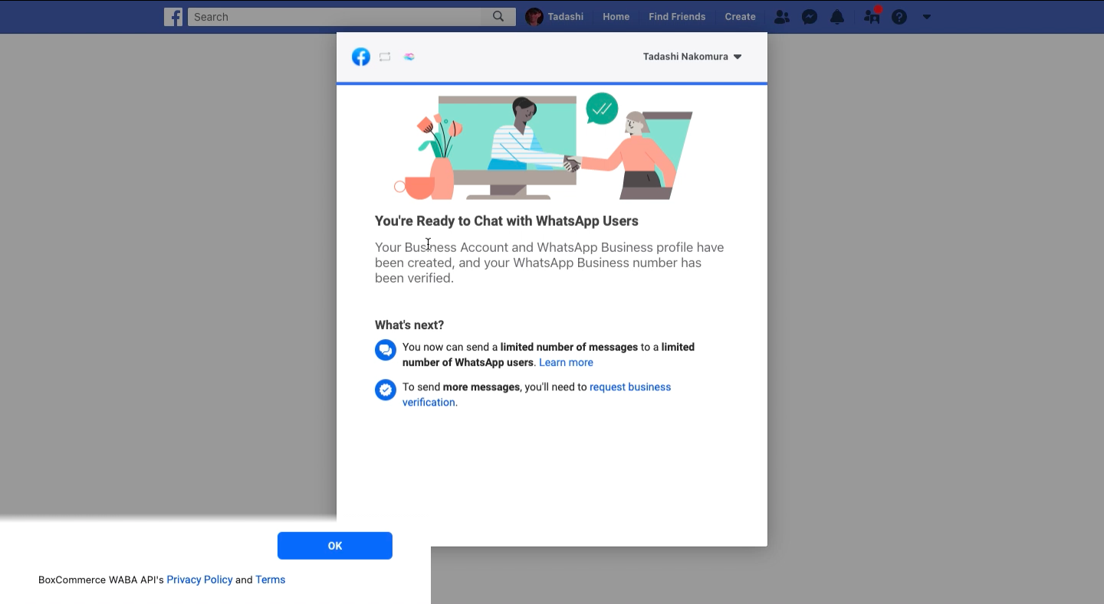Click the blue chat bubbles icon under What's next
1104x604 pixels.
click(386, 350)
